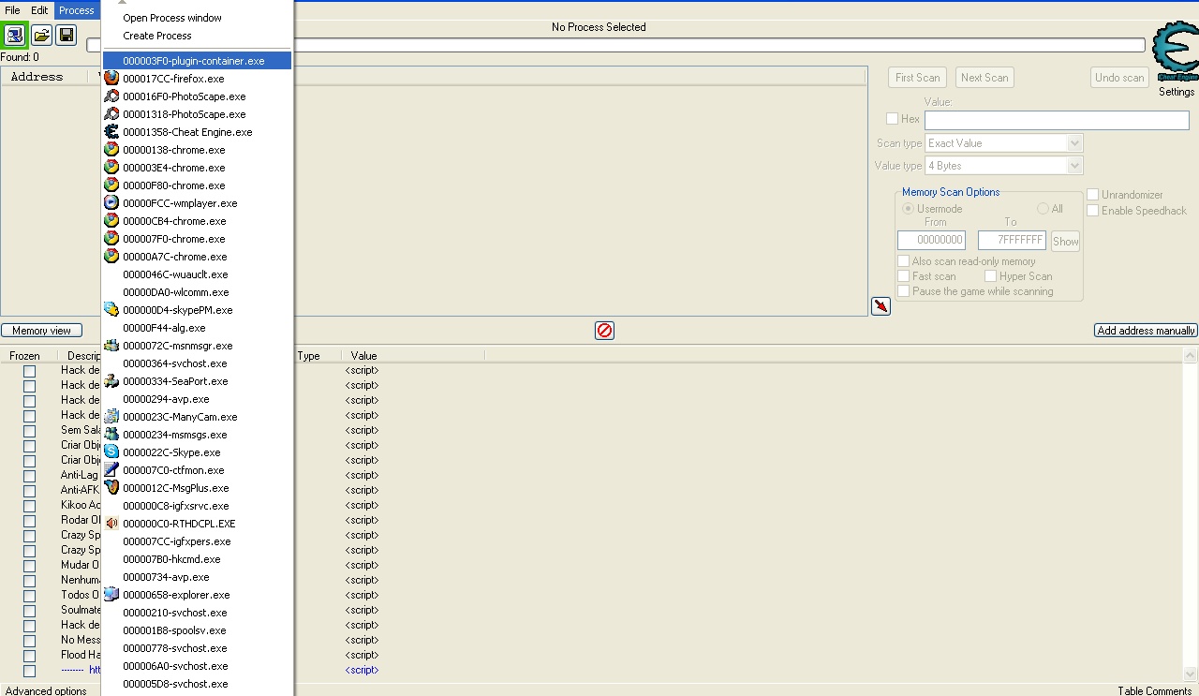Click the 00000F80-chrome.exe icon
The height and width of the screenshot is (696, 1199).
(x=111, y=185)
